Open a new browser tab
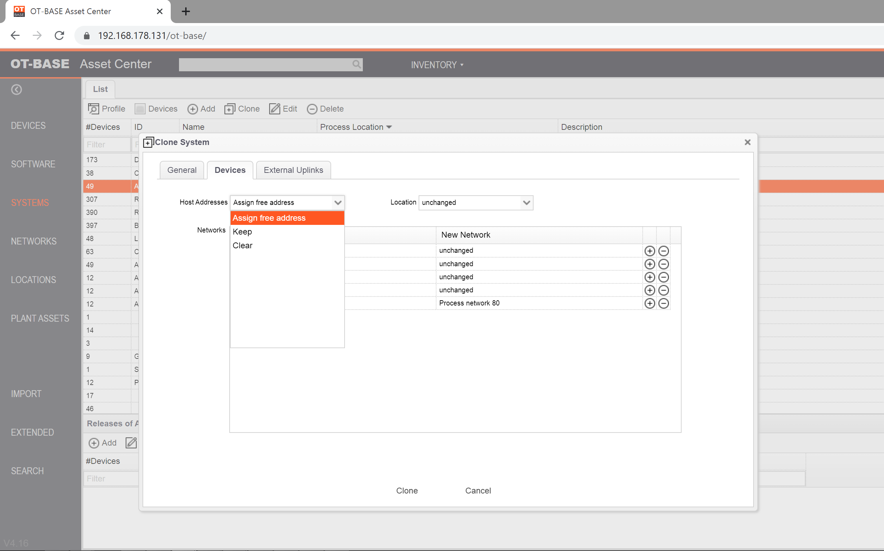Screen dimensions: 884x551 point(186,11)
